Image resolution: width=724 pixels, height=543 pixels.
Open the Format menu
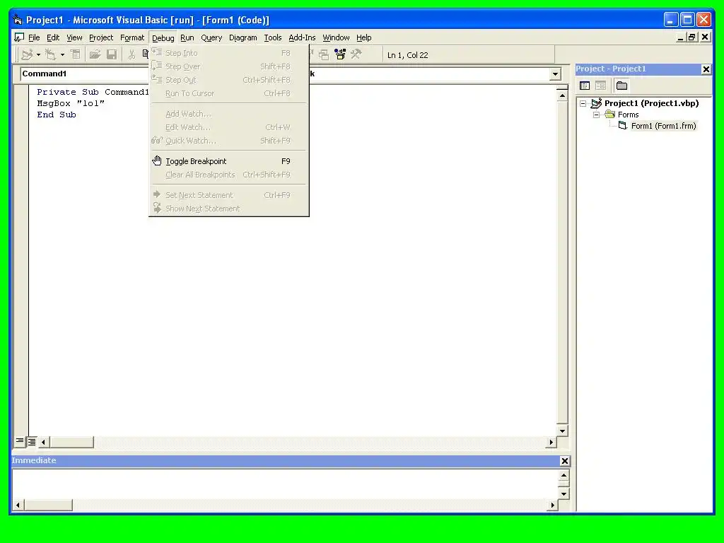(132, 38)
